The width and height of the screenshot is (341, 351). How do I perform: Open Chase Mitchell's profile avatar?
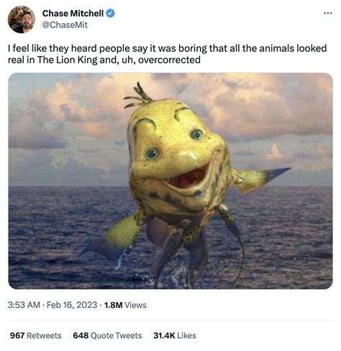click(22, 19)
